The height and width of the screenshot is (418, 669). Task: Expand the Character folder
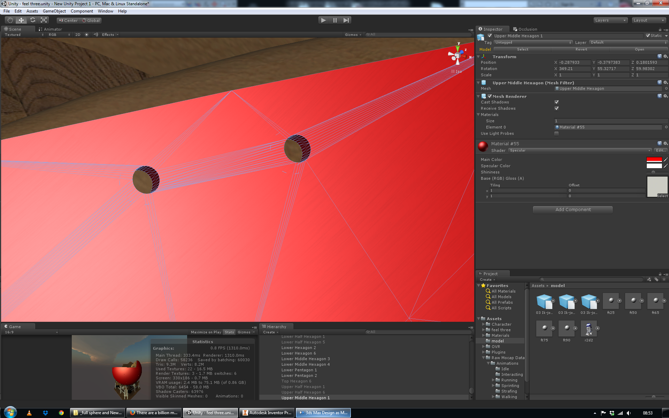pyautogui.click(x=483, y=324)
